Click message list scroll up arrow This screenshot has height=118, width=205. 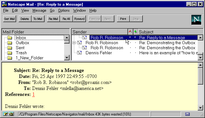coord(201,38)
